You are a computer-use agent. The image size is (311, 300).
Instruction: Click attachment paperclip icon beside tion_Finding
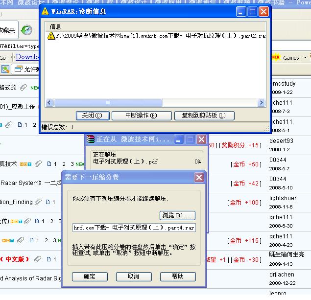click(38, 202)
